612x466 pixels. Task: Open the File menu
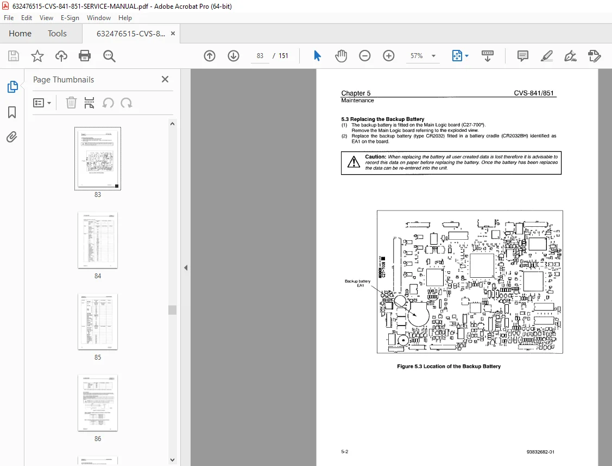[x=9, y=18]
